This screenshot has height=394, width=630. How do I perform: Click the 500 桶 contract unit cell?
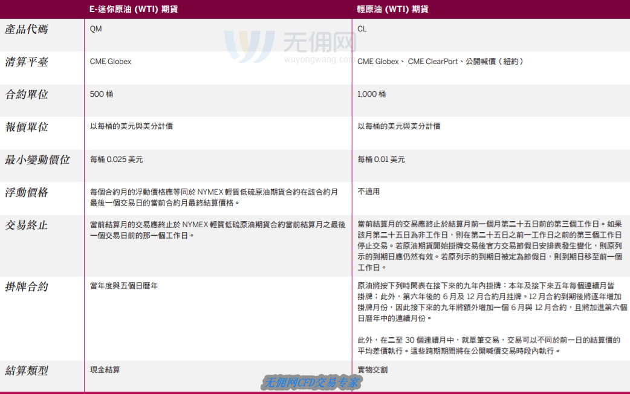coord(102,94)
